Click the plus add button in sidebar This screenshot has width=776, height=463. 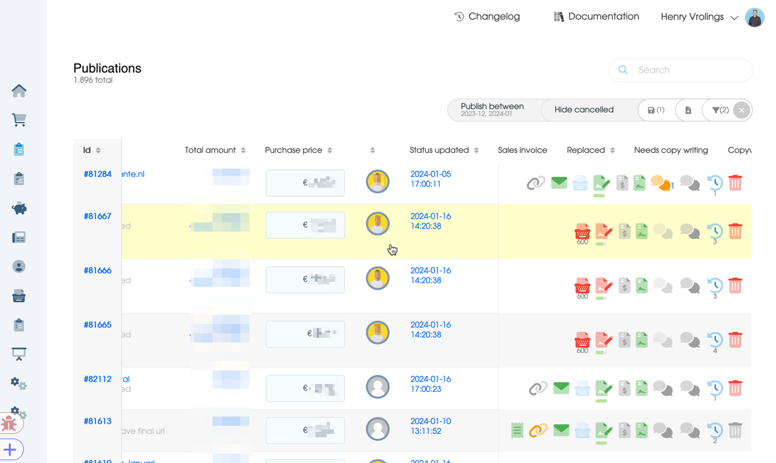10,450
